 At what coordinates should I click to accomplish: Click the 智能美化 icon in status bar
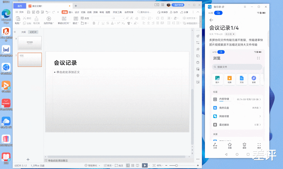coord(86,165)
